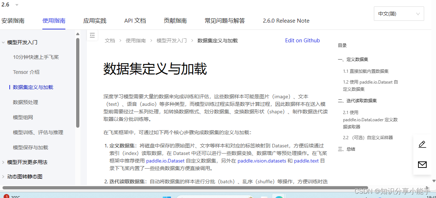Click the sidebar vertical scrollbar thumb
436x198 pixels.
point(78,82)
